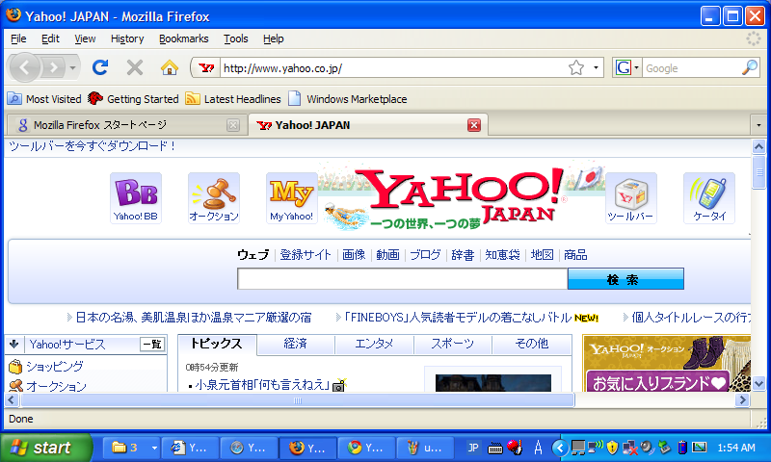
Task: Close the Yahoo! JAPAN tab
Action: point(474,125)
